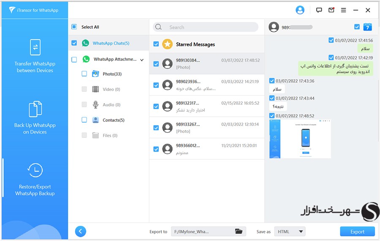Open the Restore/Export WhatsApp Backup tab
This screenshot has width=380, height=241.
point(35,179)
